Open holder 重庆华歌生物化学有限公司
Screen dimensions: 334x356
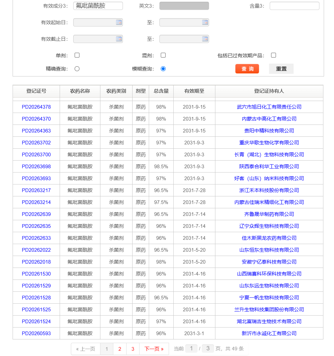269,143
